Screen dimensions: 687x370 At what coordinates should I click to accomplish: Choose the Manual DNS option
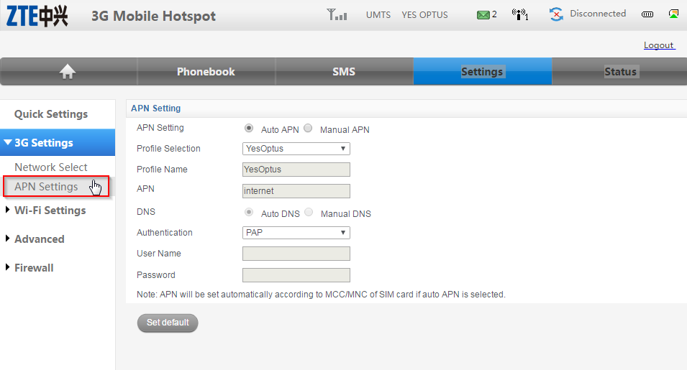[309, 213]
